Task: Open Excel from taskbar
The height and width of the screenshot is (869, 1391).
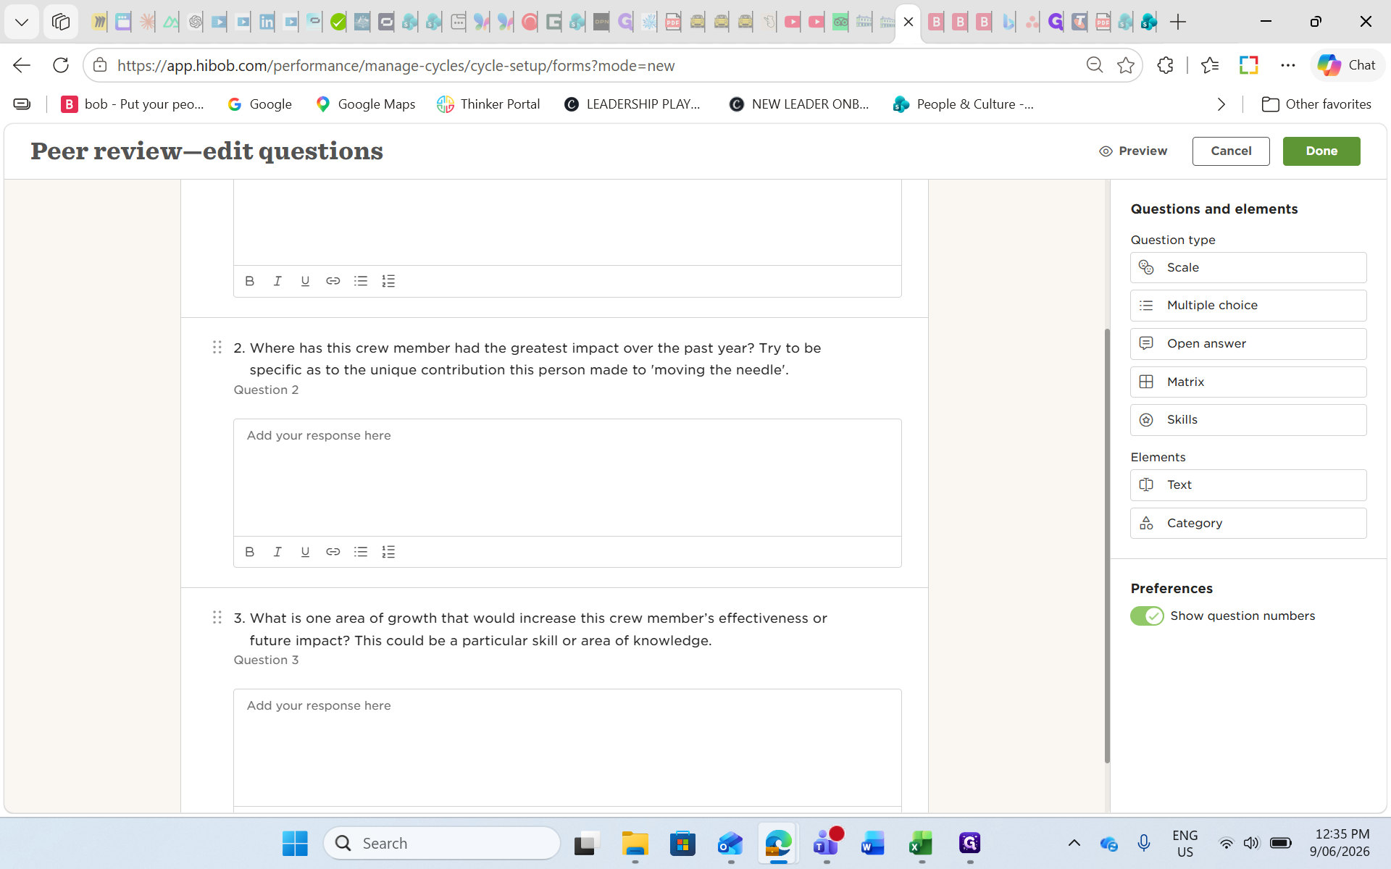Action: [921, 843]
